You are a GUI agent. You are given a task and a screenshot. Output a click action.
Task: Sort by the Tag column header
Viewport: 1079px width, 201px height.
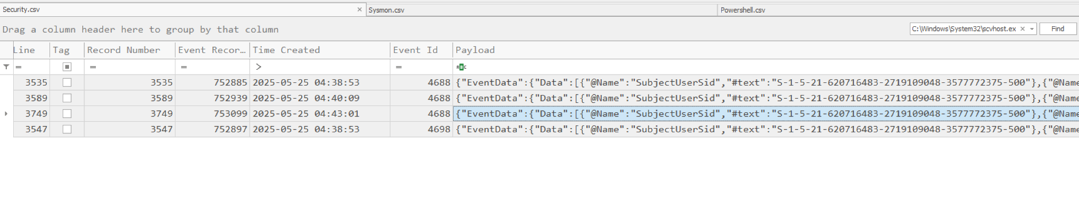67,50
